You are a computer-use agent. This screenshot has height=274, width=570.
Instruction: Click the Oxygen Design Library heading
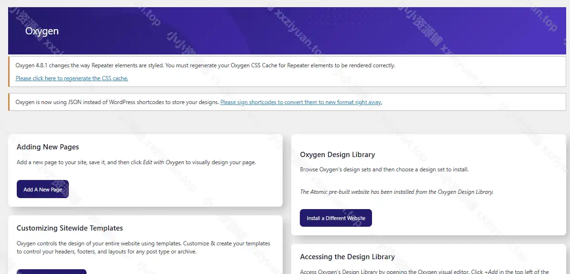[x=337, y=155]
